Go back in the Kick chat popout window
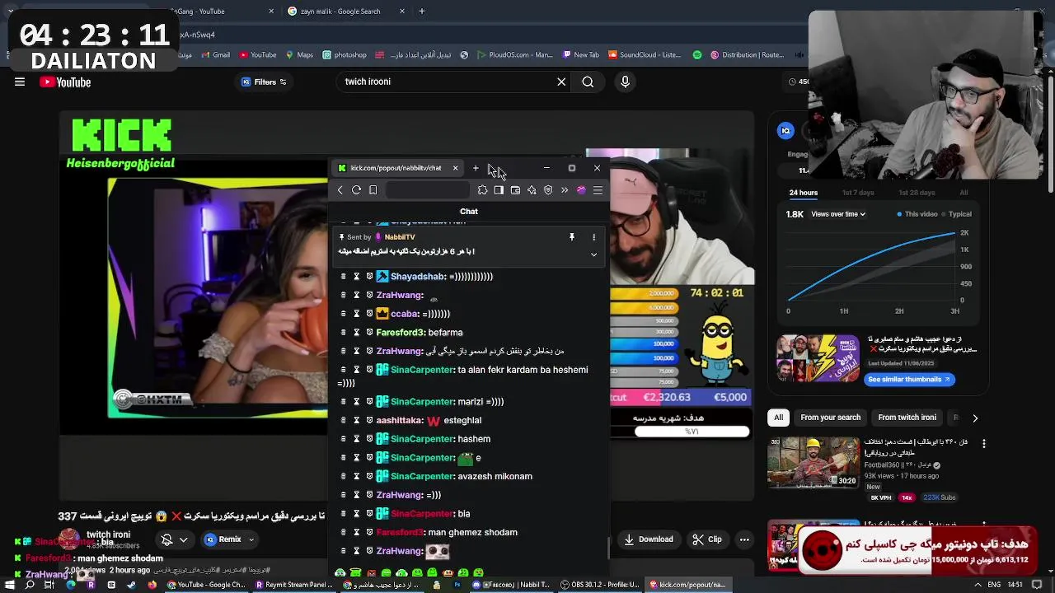The height and width of the screenshot is (593, 1055). coord(340,190)
